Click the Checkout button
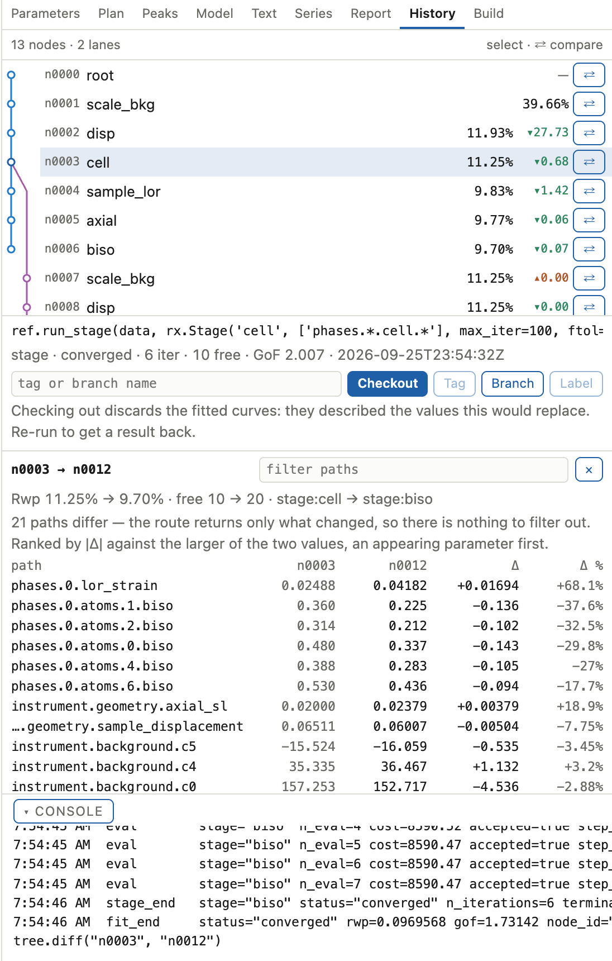 tap(388, 384)
